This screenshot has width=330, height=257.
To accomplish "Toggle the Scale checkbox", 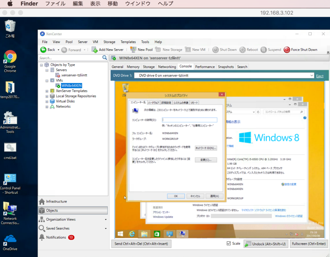I will point(228,243).
